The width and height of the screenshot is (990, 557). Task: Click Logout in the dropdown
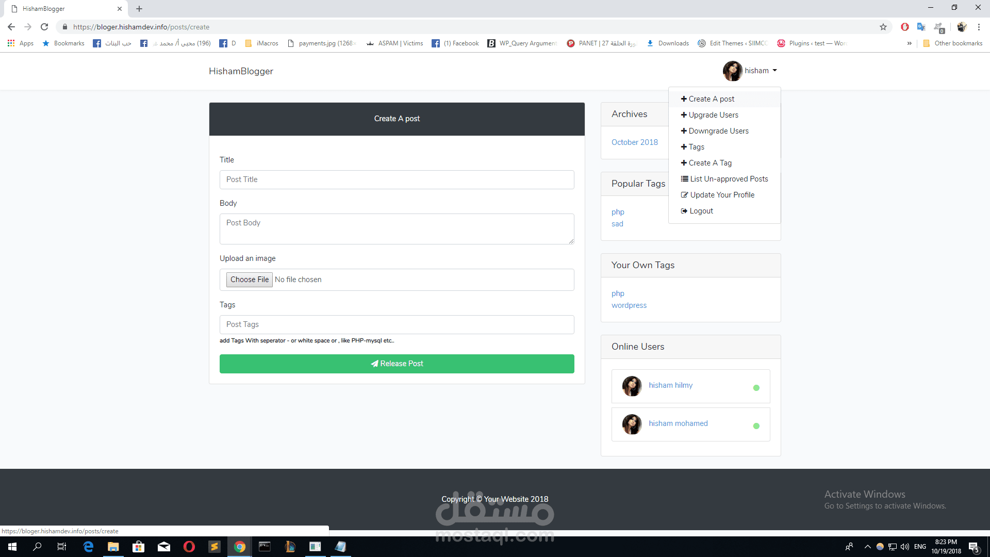point(724,211)
